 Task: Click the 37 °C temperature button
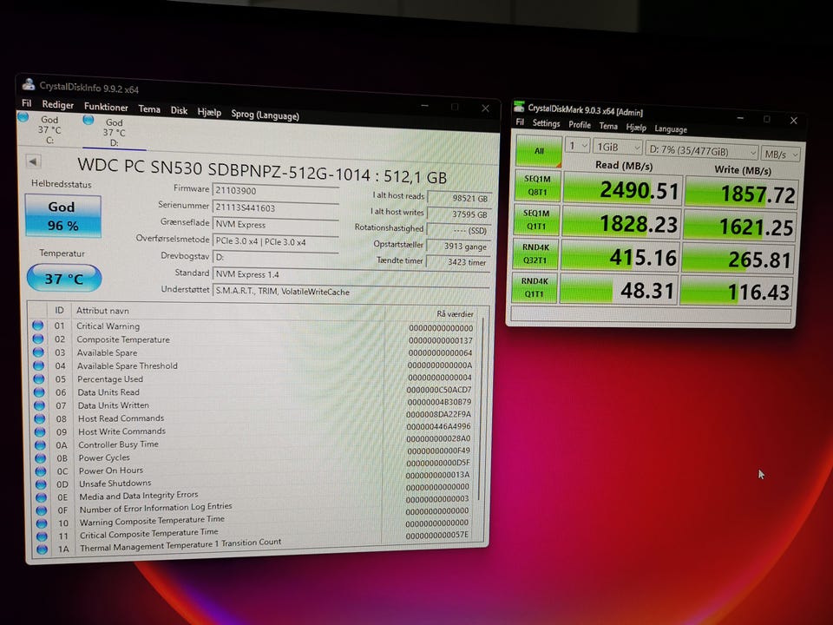(63, 278)
